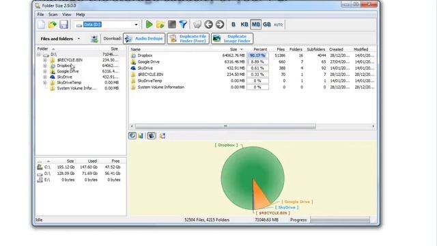The image size is (437, 246).
Task: Click the E:\ drive icon in drives list
Action: pyautogui.click(x=40, y=180)
